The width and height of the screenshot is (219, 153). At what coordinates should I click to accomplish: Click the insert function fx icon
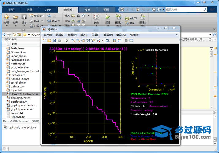[78, 16]
